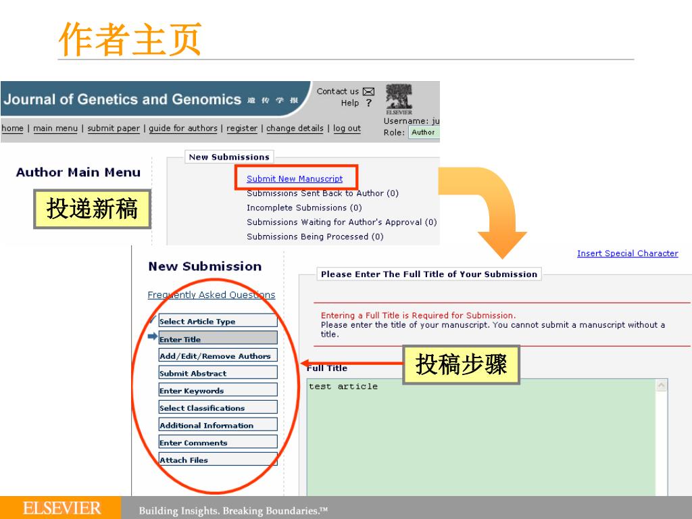Open Help via the question mark icon
692x519 pixels.
[x=369, y=103]
